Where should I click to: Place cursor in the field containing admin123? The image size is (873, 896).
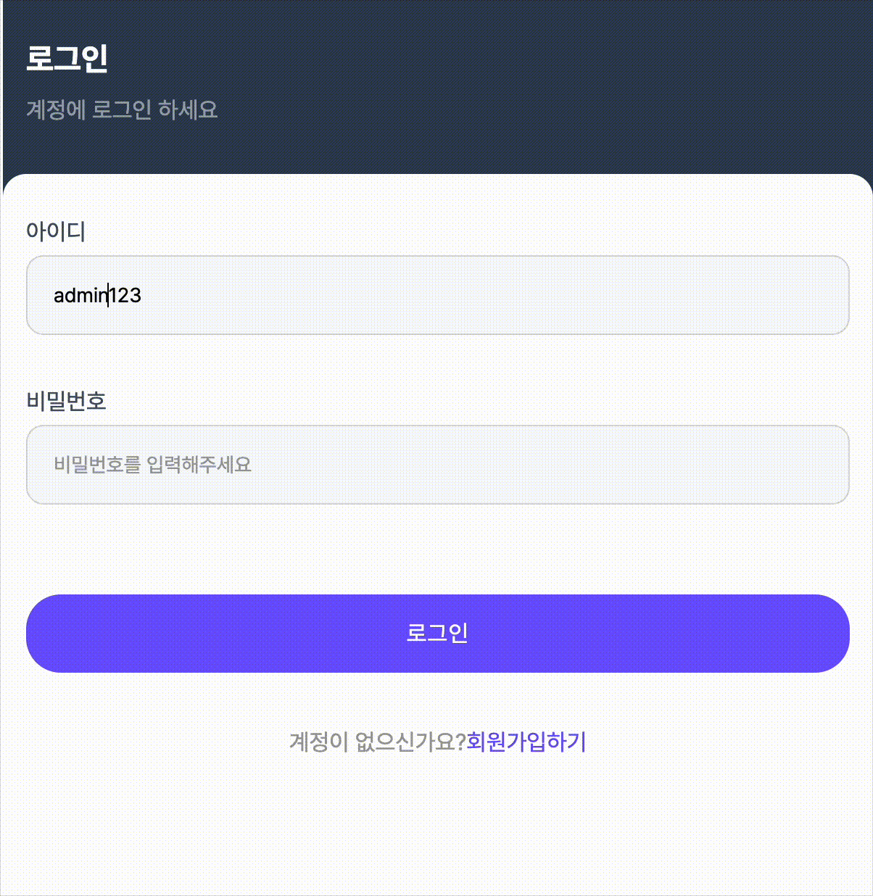[x=437, y=295]
